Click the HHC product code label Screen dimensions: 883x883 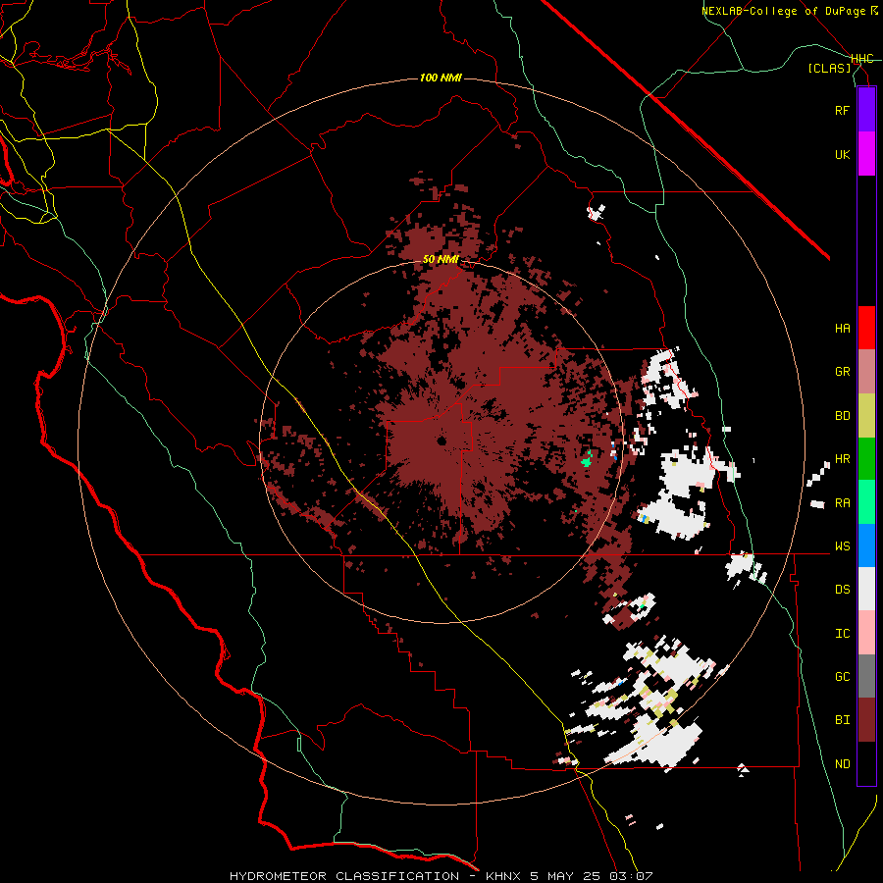[861, 59]
